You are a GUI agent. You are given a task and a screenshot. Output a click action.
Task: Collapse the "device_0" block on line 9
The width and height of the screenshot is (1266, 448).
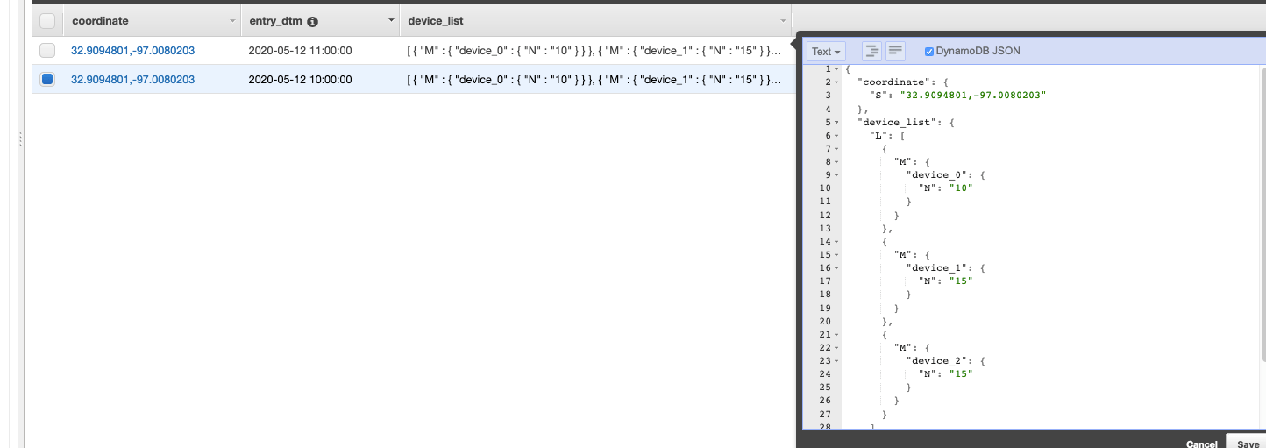837,175
